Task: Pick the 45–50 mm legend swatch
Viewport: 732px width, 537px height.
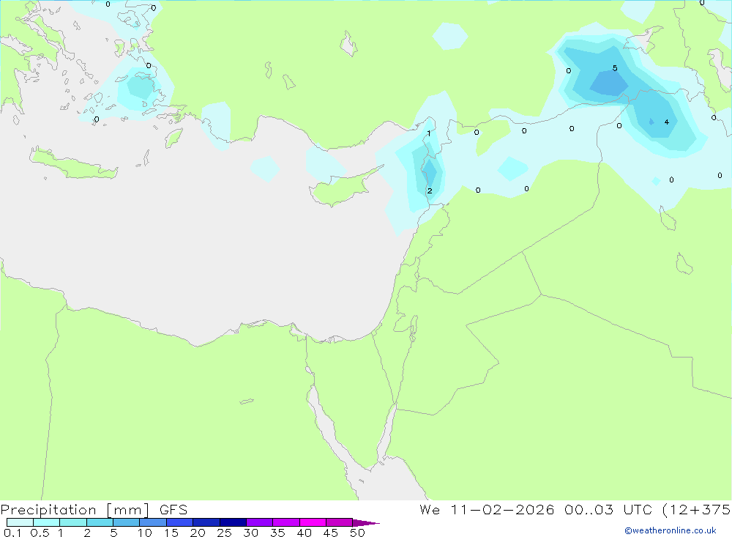Action: click(340, 522)
